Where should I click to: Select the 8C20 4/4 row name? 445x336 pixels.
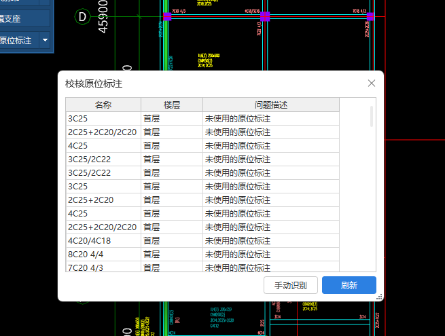(x=86, y=255)
